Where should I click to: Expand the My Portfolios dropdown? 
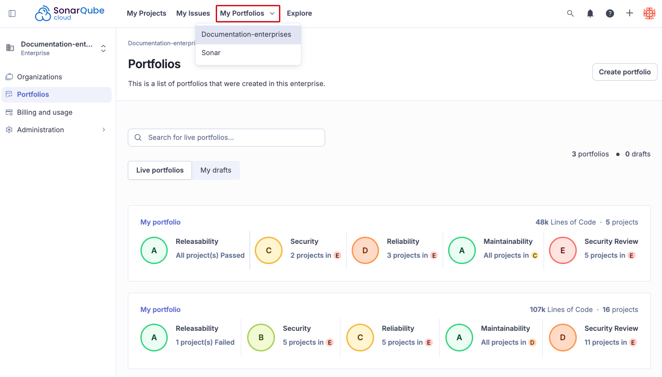(248, 13)
